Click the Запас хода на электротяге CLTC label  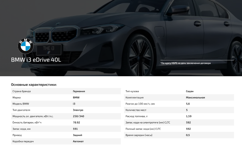(x=148, y=123)
